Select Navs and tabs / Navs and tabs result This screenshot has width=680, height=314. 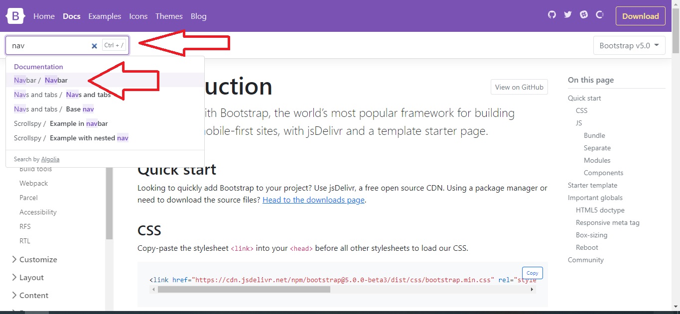coord(105,95)
